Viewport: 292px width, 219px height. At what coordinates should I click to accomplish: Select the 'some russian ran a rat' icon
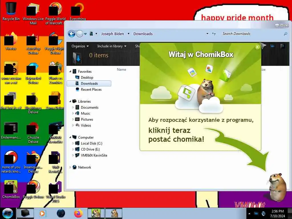tap(11, 73)
